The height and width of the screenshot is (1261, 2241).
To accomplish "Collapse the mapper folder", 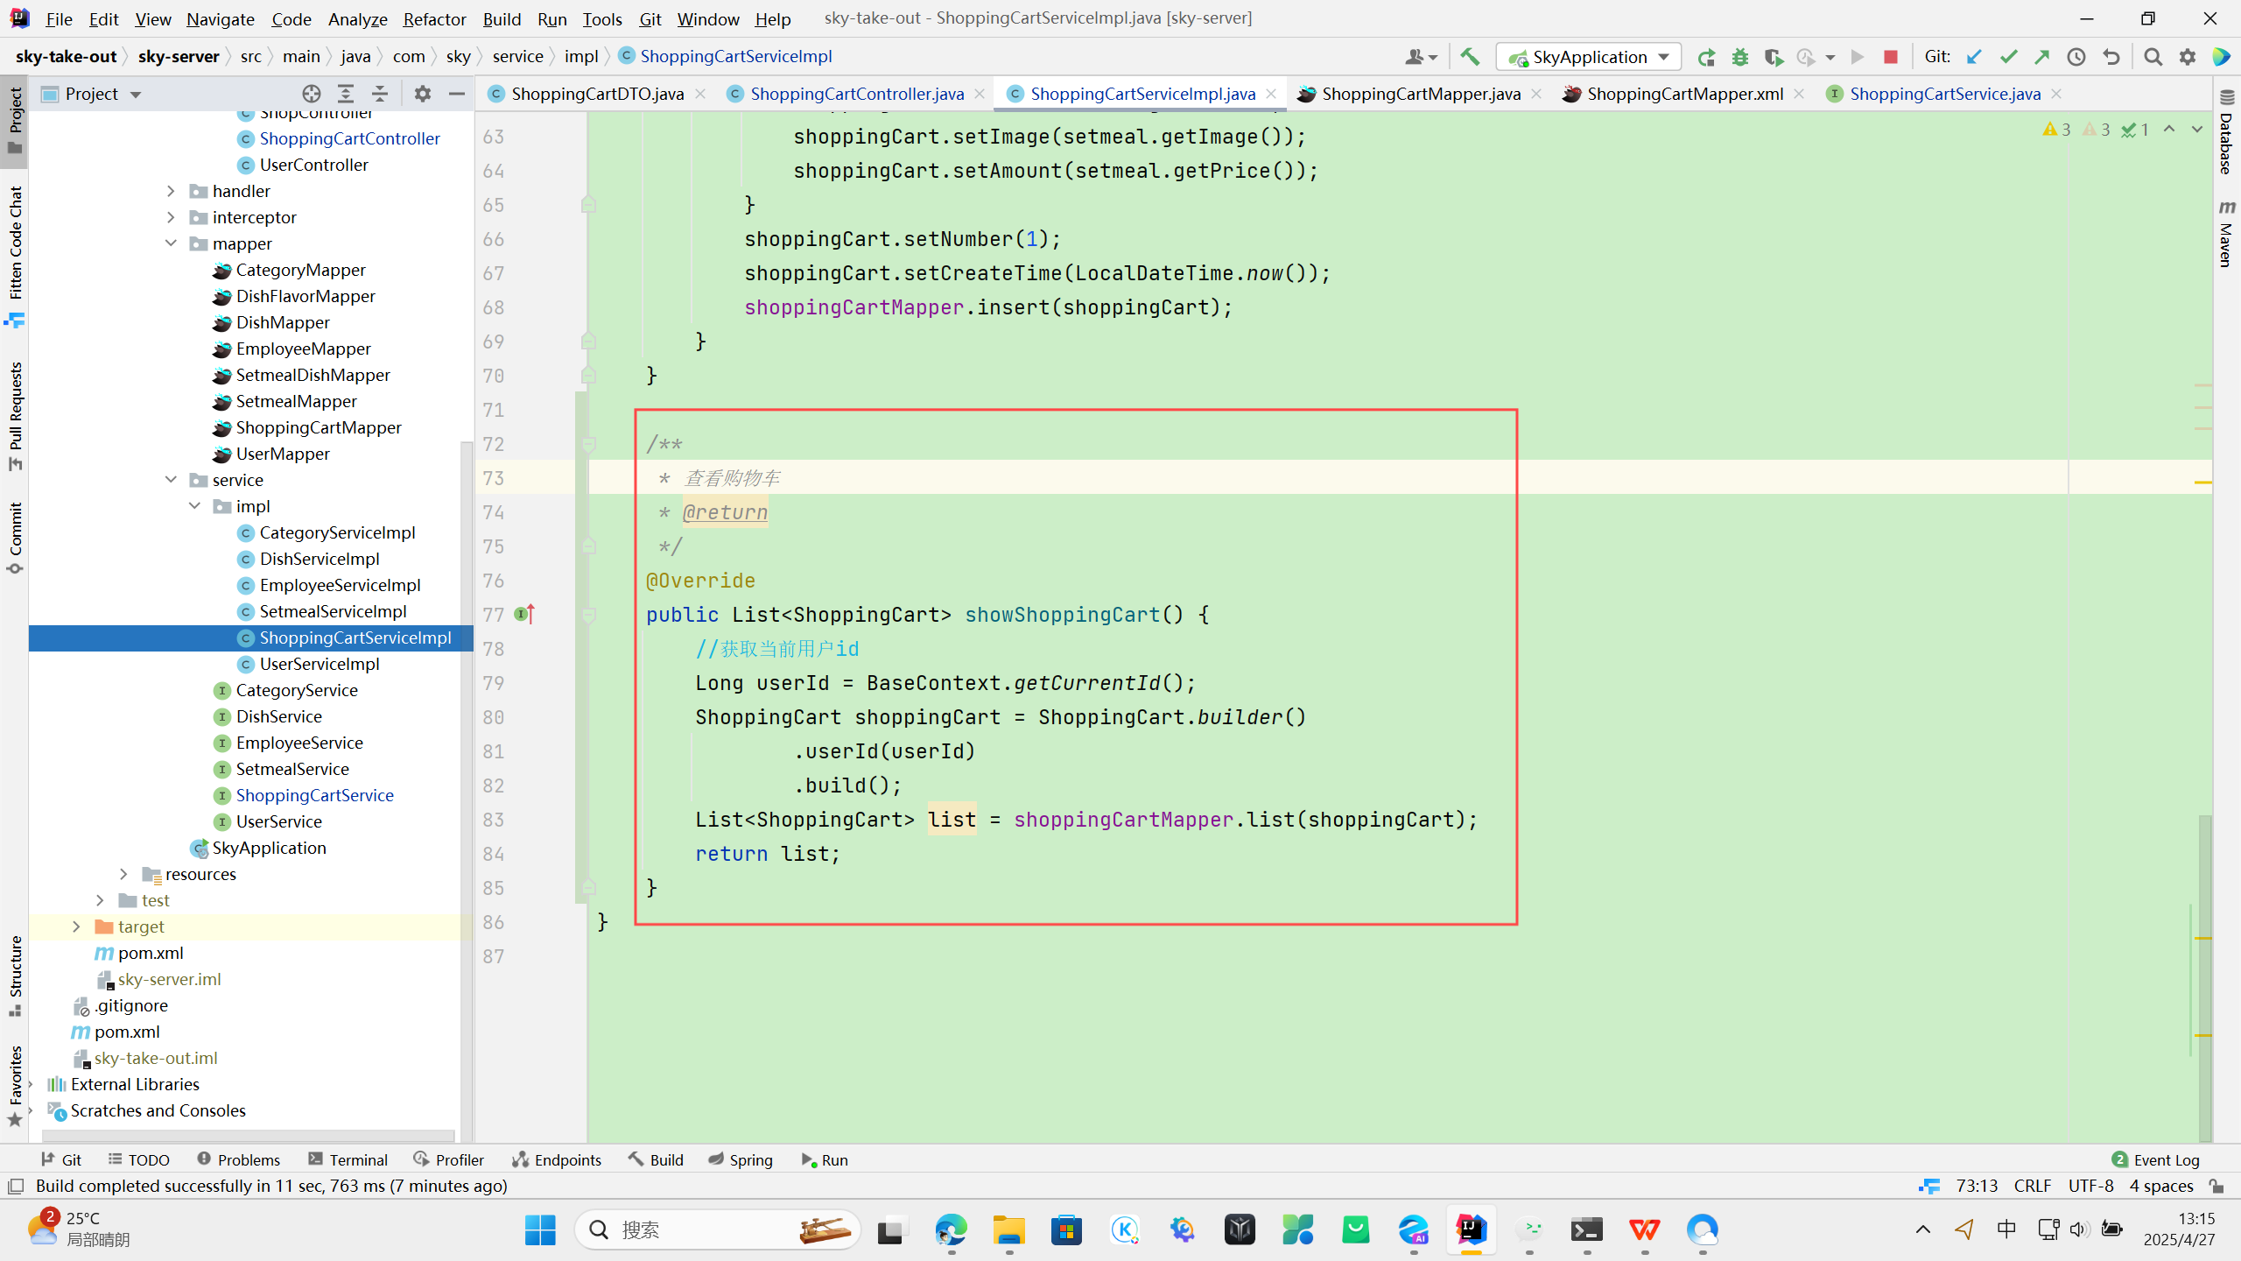I will (x=172, y=243).
